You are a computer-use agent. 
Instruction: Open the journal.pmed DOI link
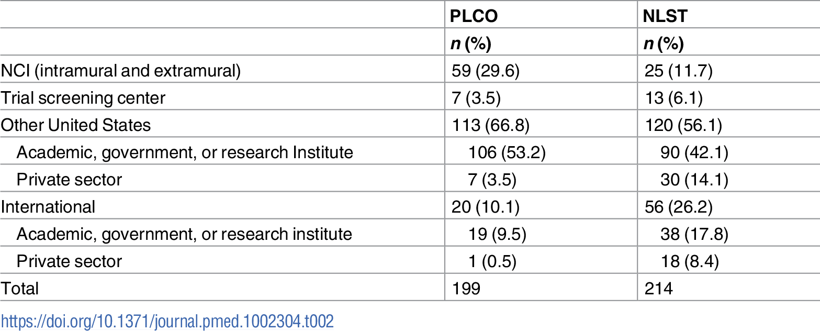point(167,321)
